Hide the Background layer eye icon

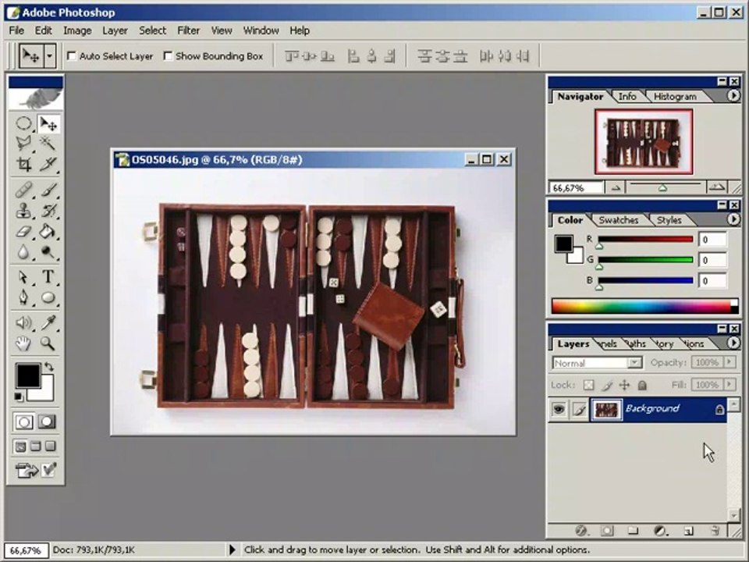pos(559,409)
